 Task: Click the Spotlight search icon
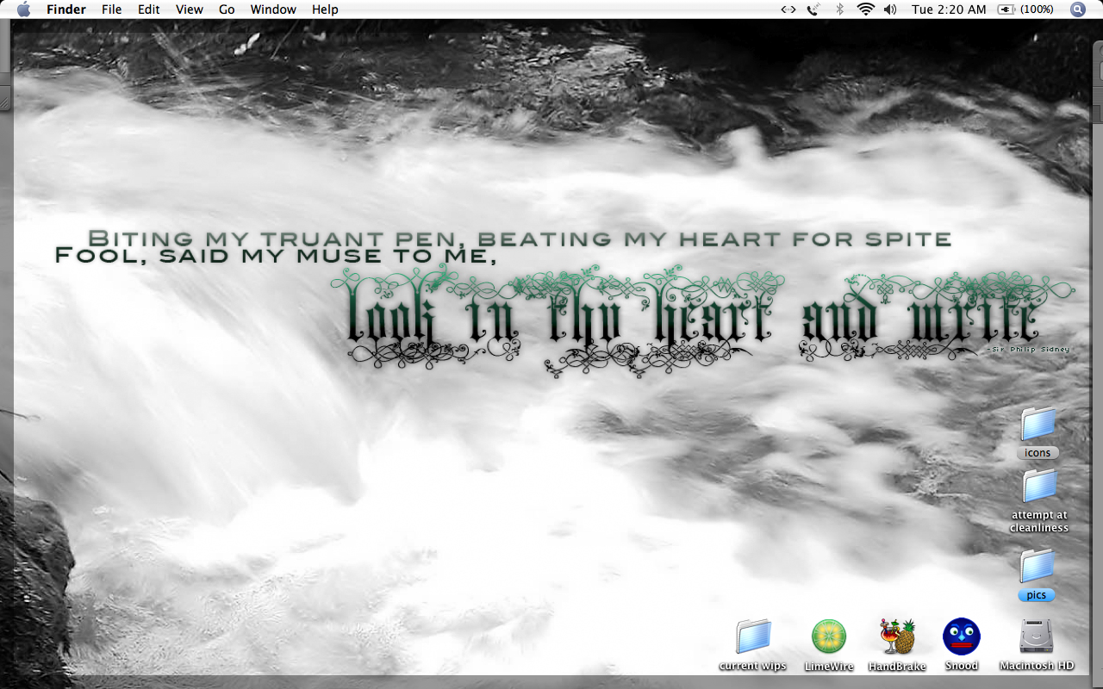(x=1078, y=9)
